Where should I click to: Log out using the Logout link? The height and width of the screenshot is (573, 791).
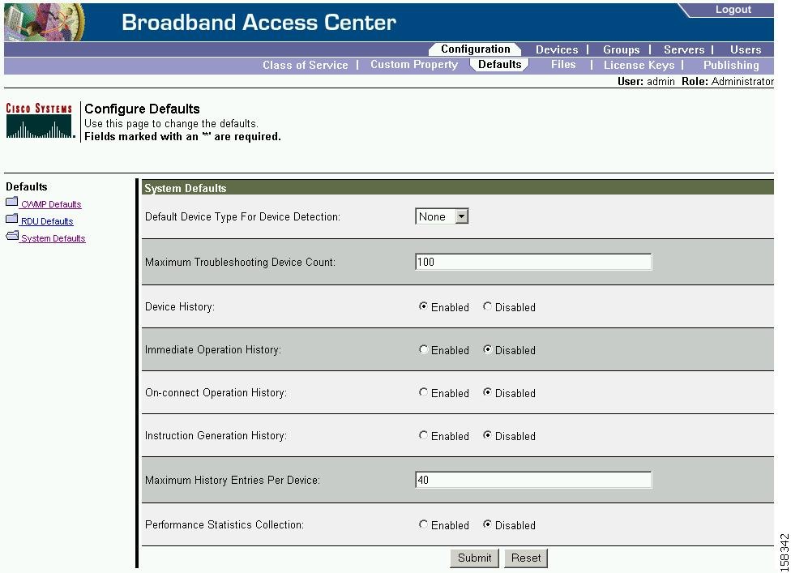(x=733, y=10)
